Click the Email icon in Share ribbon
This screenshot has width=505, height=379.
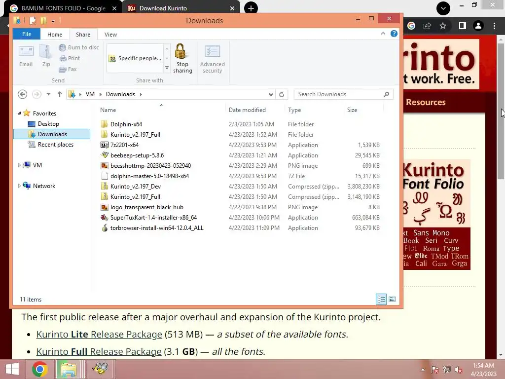[x=26, y=56]
